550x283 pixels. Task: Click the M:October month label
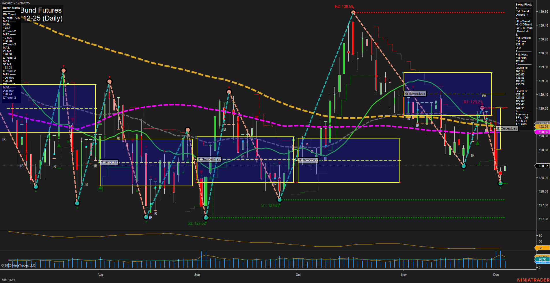[309, 160]
